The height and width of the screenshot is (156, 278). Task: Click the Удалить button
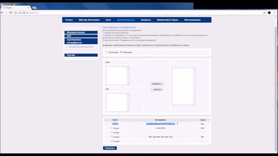pos(157,89)
